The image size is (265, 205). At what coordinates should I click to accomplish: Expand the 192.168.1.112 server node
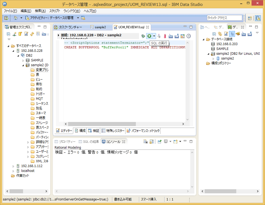pos(13,166)
